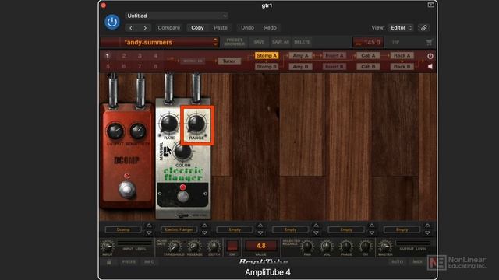
Task: Click the DComp OUTPUT knob
Action: (115, 131)
